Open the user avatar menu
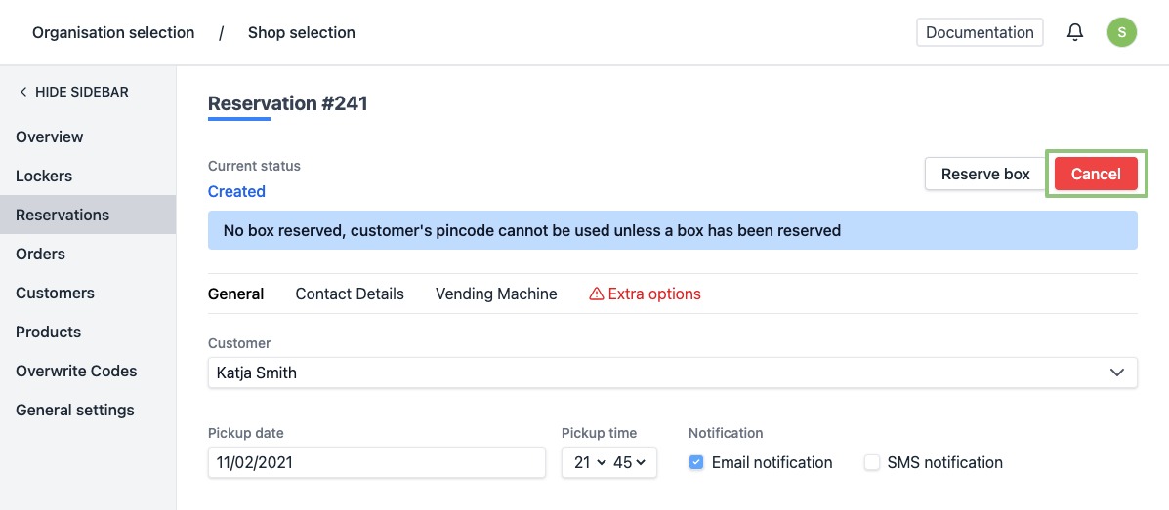Viewport: 1169px width, 510px height. pyautogui.click(x=1121, y=32)
